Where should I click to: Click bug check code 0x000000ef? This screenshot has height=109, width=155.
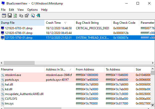(121, 28)
